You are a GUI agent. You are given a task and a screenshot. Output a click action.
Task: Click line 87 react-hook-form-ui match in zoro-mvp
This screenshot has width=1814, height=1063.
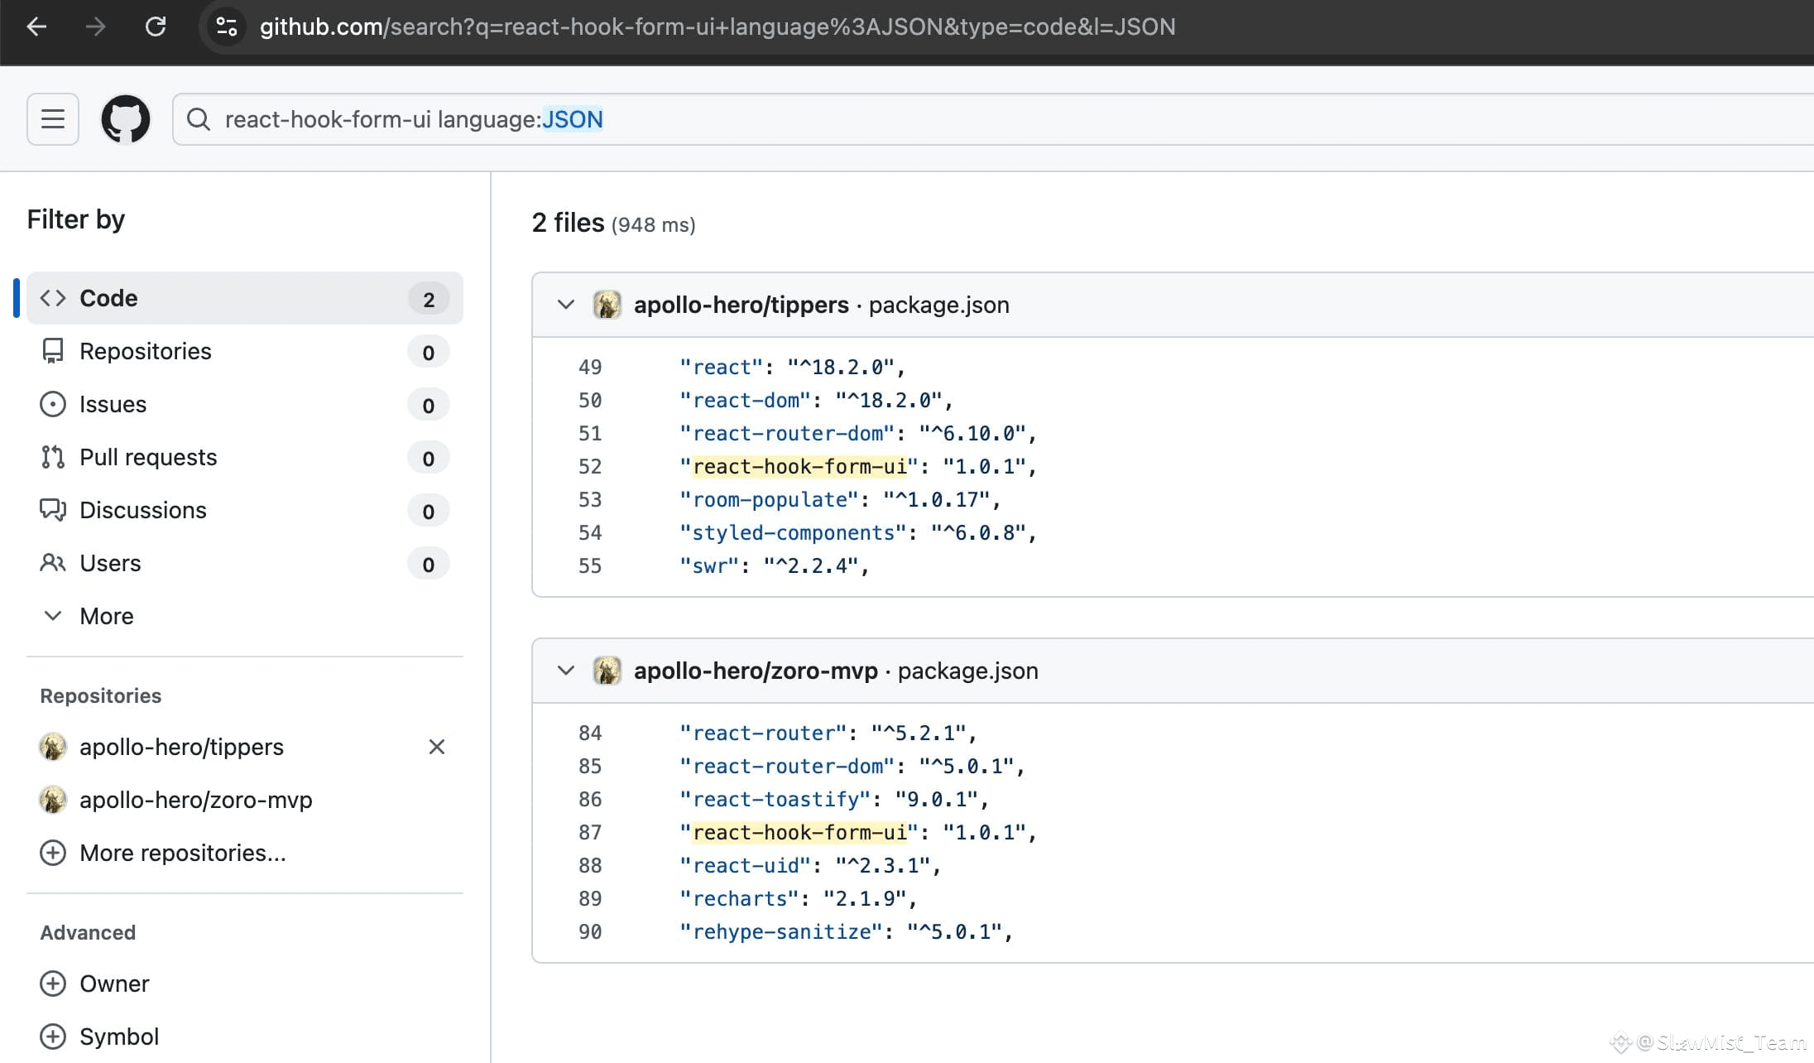tap(800, 833)
